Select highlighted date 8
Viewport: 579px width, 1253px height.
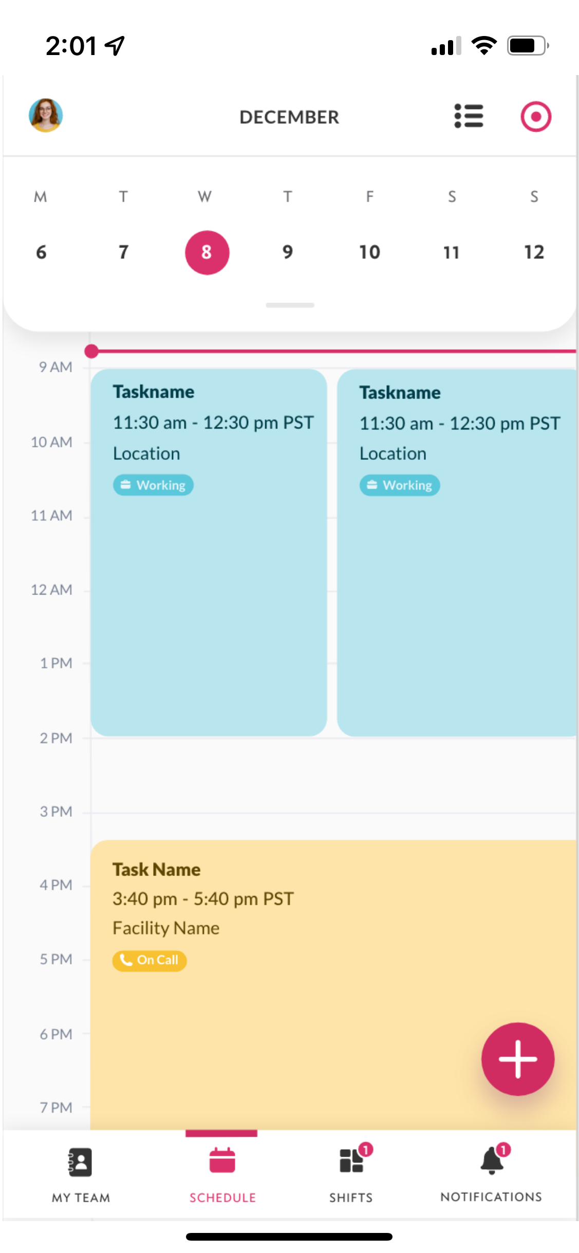click(x=207, y=253)
